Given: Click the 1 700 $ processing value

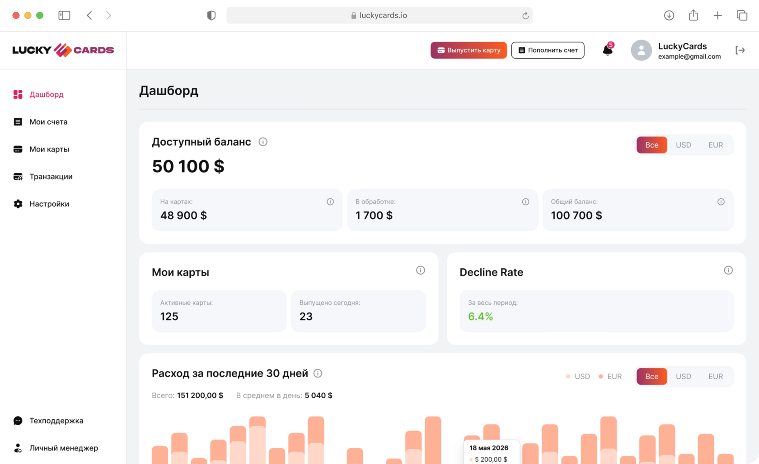Looking at the screenshot, I should (374, 216).
